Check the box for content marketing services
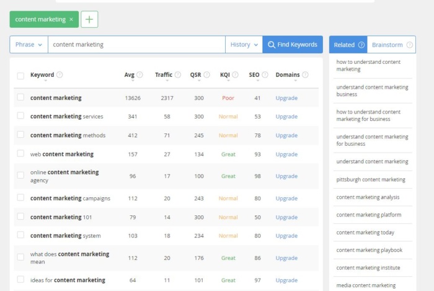Screen dimensions: 434x291 [20, 116]
